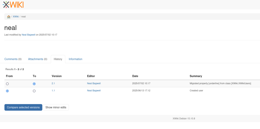Switch to the Information tab
This screenshot has width=260, height=129.
click(75, 59)
